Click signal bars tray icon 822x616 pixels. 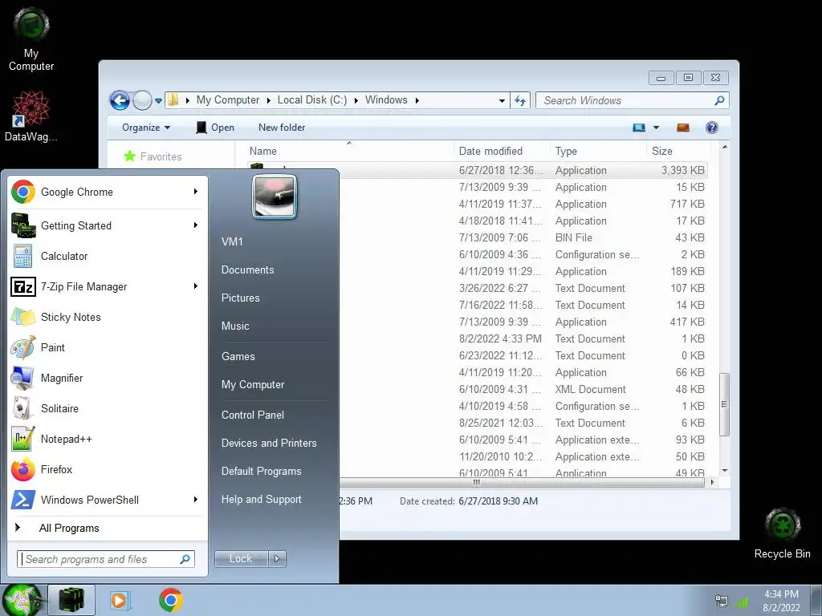tap(743, 602)
